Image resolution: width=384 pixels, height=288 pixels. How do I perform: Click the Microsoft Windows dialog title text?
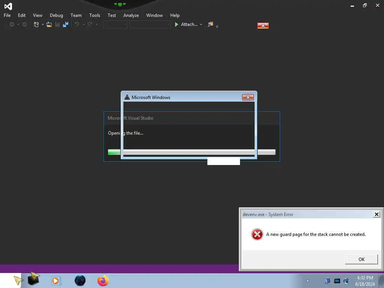(x=151, y=97)
